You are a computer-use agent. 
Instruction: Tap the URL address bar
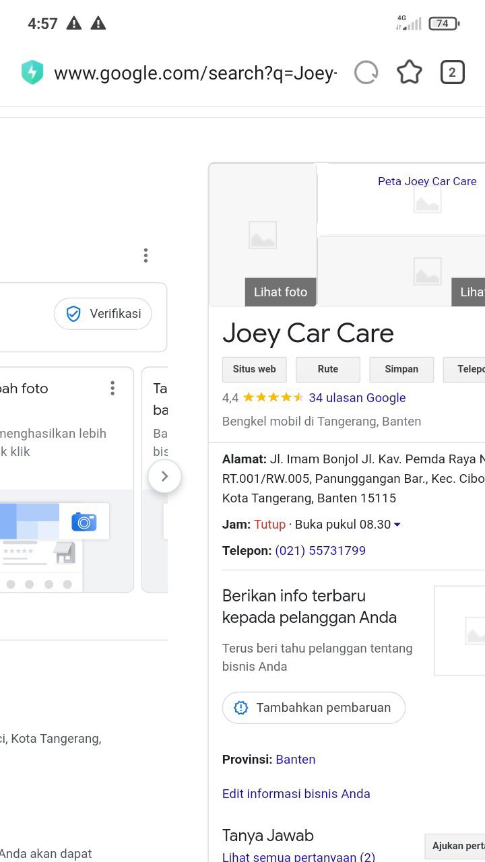[195, 73]
